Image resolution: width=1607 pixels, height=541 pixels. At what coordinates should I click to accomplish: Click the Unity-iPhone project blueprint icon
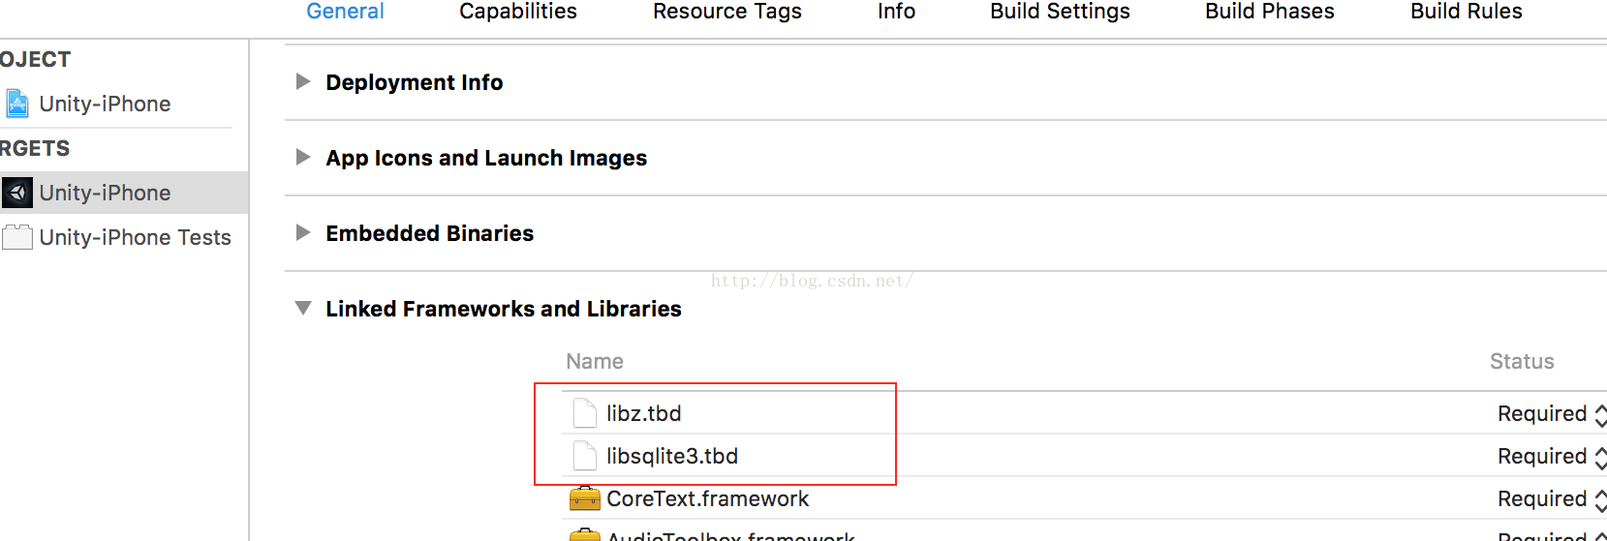click(17, 104)
